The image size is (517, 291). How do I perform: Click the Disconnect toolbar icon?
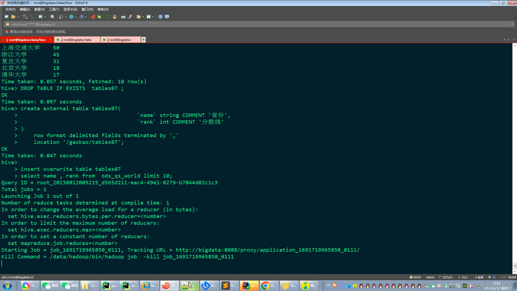point(25,17)
